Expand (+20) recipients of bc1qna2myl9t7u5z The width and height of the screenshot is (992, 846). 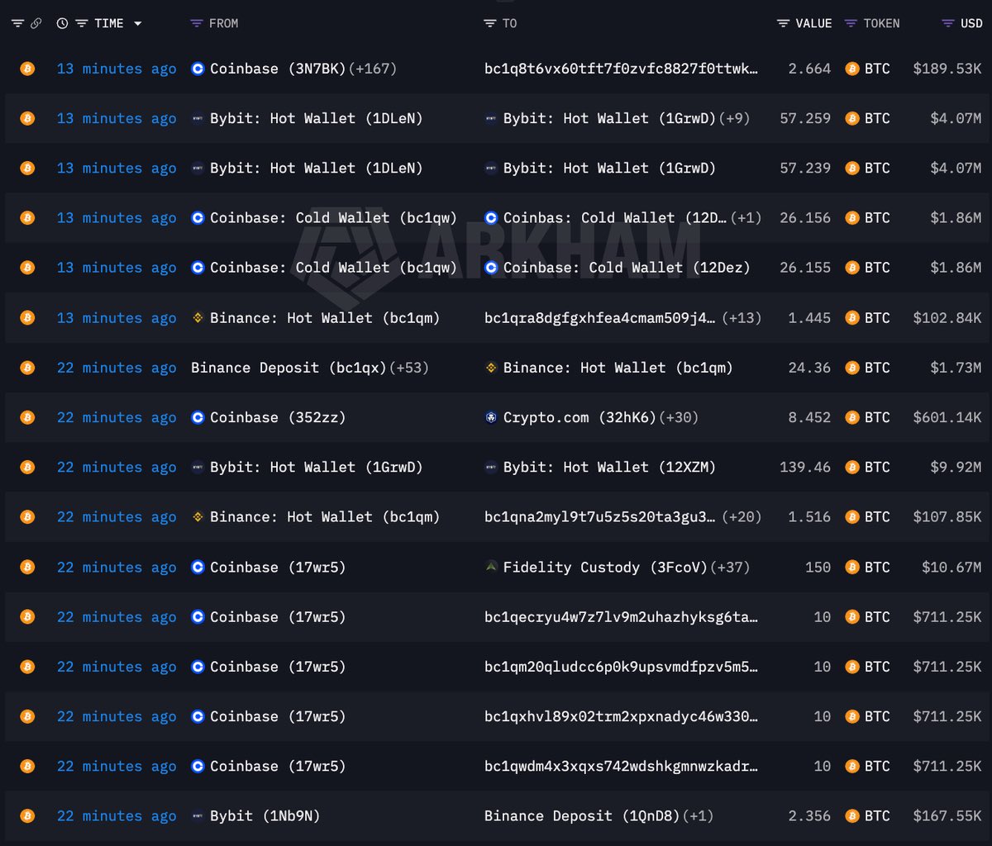point(741,517)
